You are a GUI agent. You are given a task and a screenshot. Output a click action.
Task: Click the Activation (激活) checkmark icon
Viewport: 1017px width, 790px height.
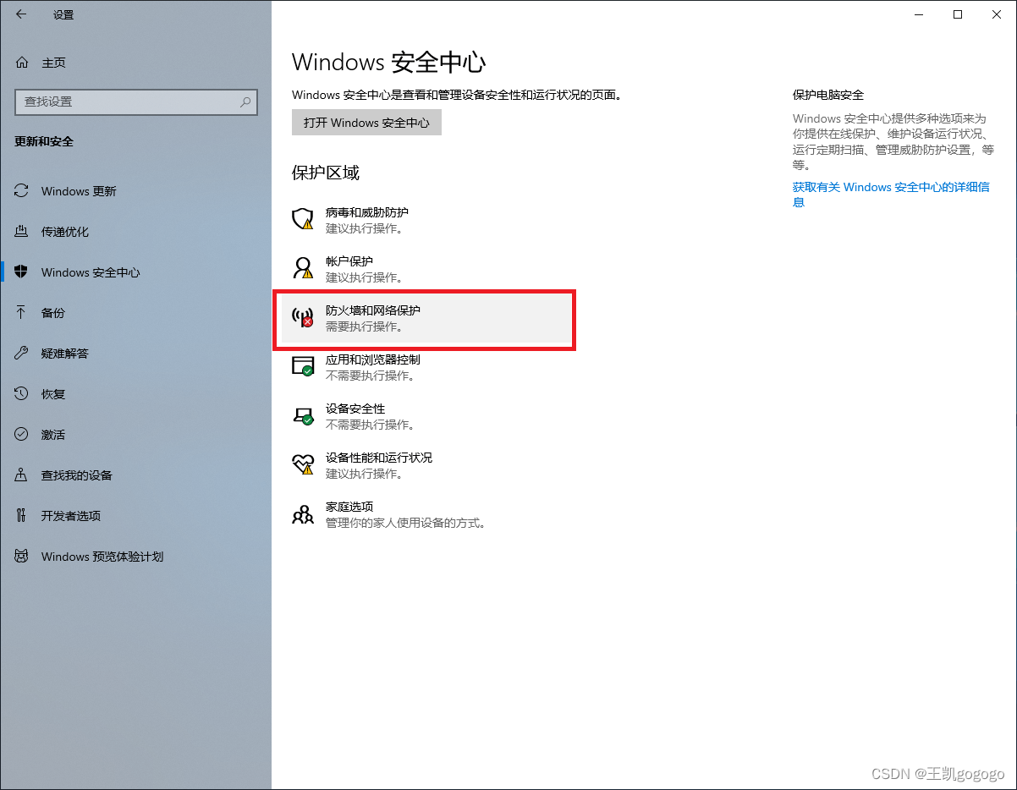22,435
